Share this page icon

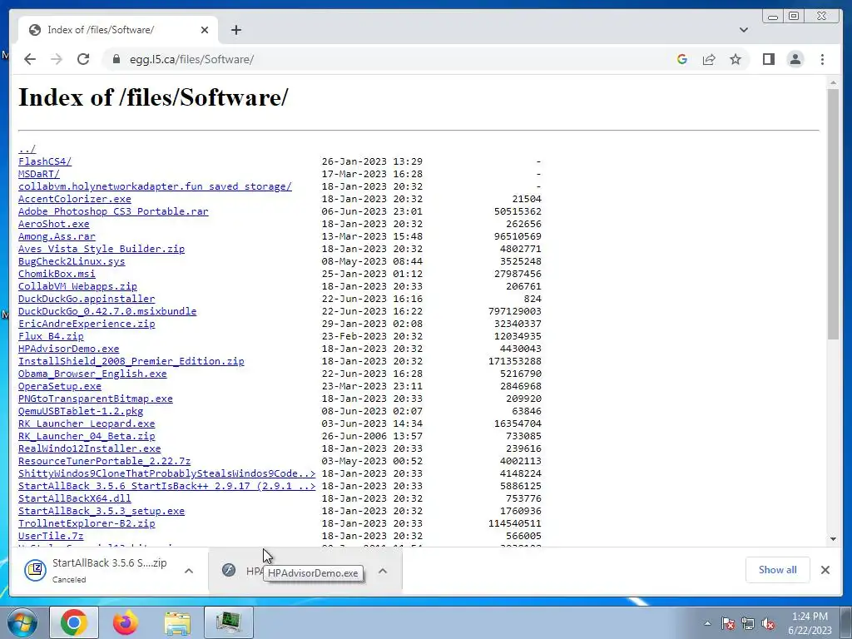(709, 59)
